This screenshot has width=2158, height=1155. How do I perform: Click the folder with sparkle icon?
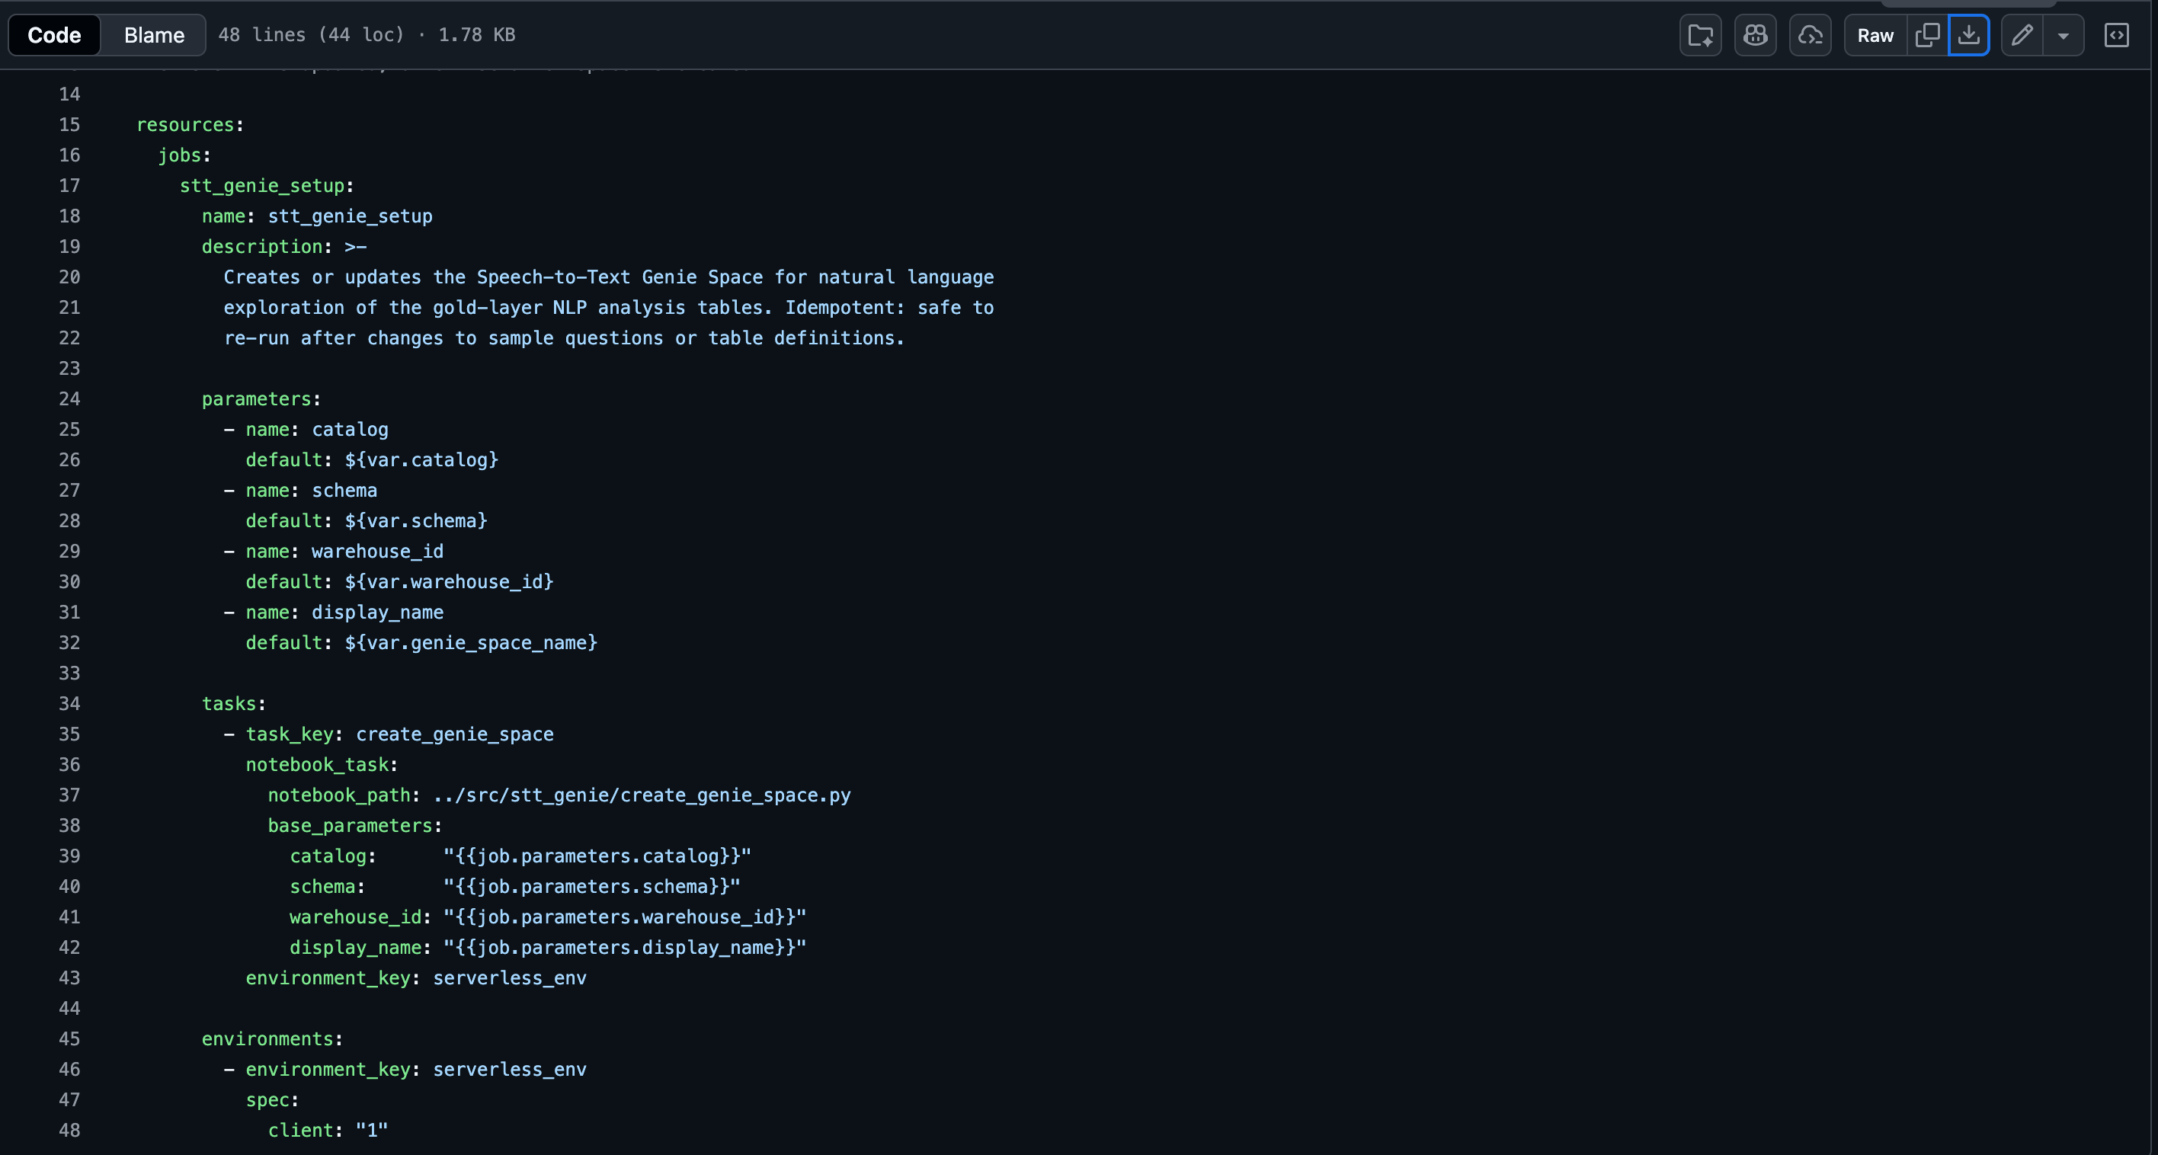[x=1700, y=35]
